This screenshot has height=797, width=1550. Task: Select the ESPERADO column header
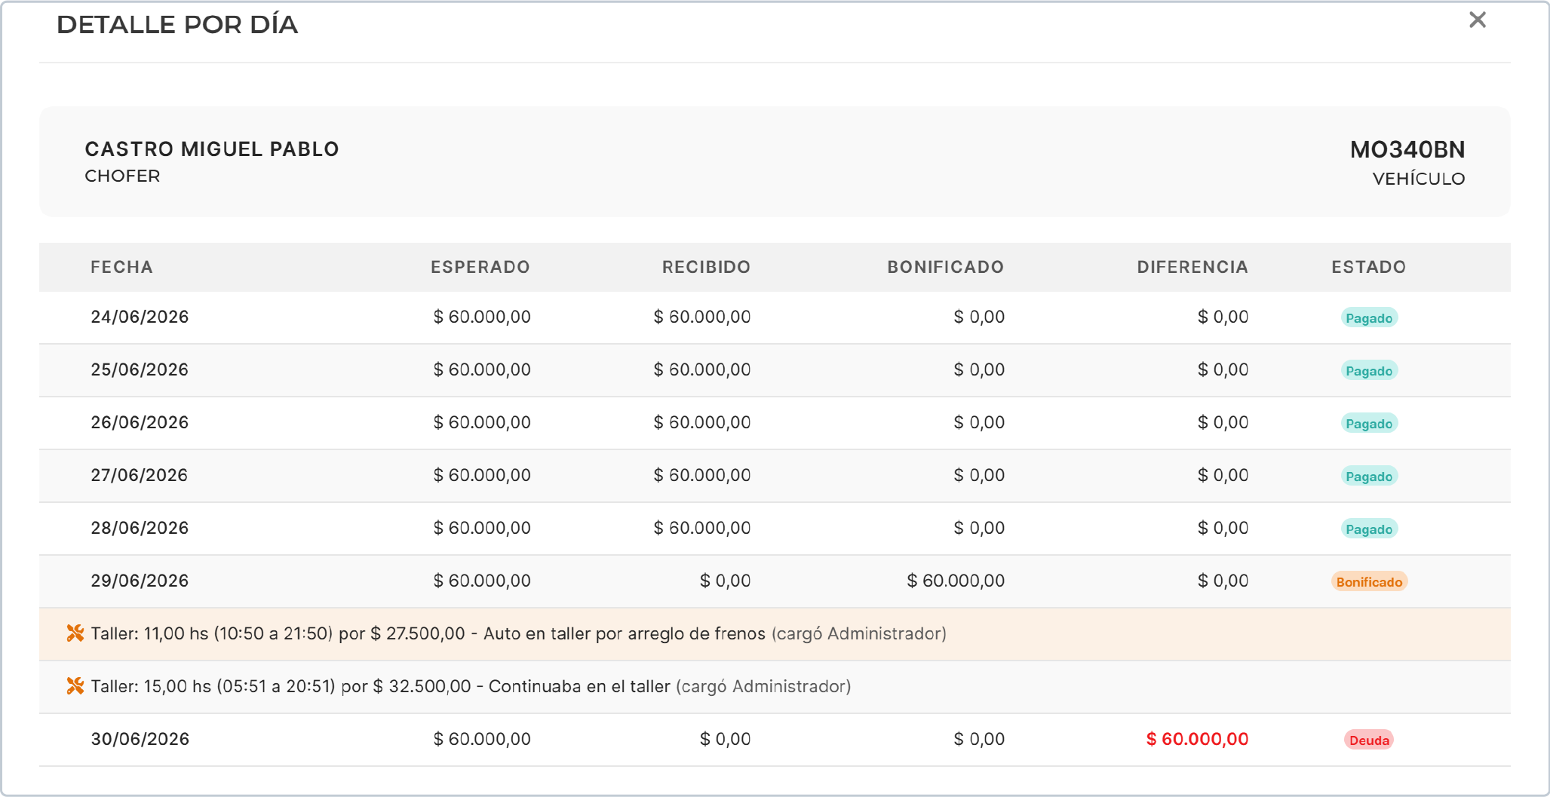click(480, 267)
